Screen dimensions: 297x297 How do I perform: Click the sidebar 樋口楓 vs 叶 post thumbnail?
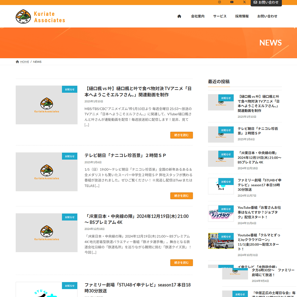221,102
